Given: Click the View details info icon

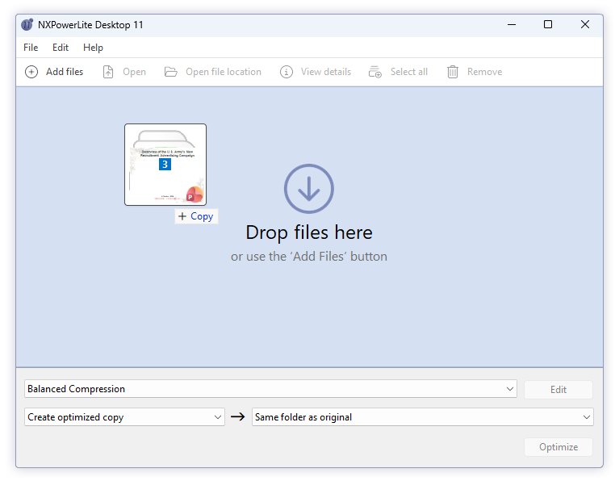Looking at the screenshot, I should (287, 72).
